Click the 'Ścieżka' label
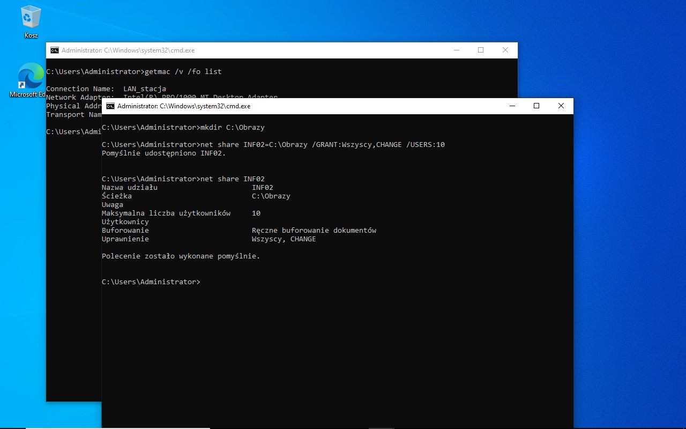The image size is (686, 429). (117, 196)
